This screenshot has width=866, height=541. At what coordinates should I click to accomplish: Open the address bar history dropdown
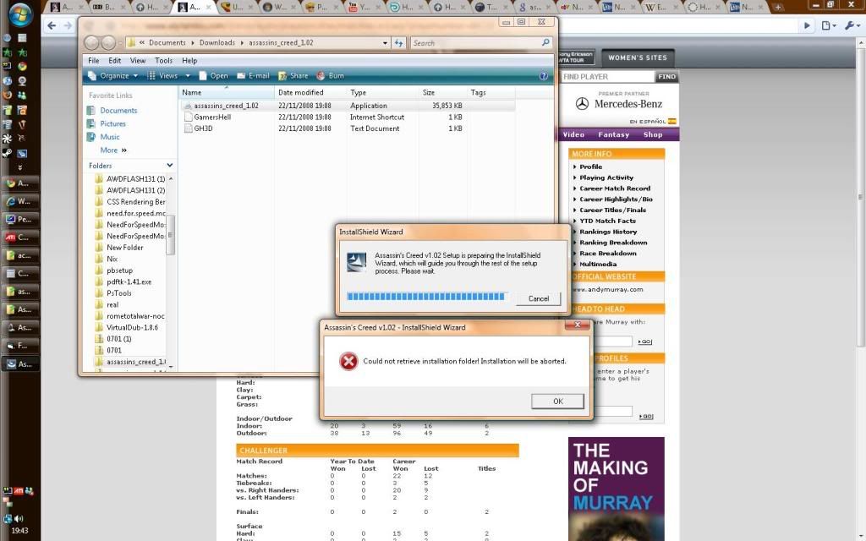[x=385, y=43]
